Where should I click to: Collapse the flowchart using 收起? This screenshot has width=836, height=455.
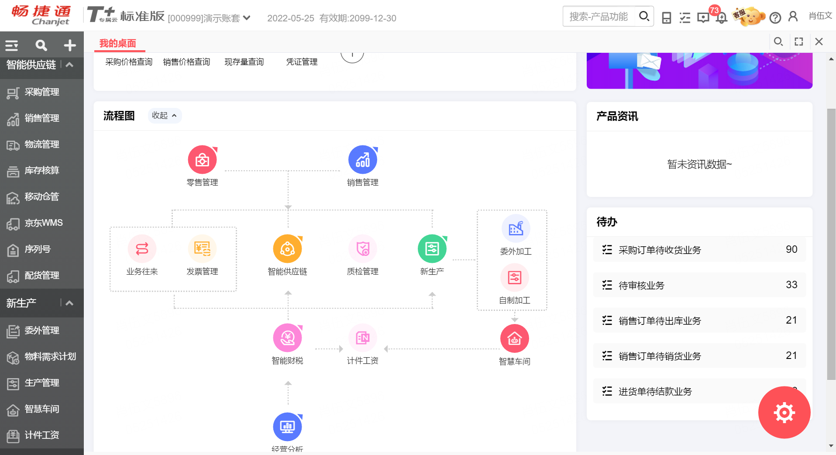pyautogui.click(x=165, y=115)
